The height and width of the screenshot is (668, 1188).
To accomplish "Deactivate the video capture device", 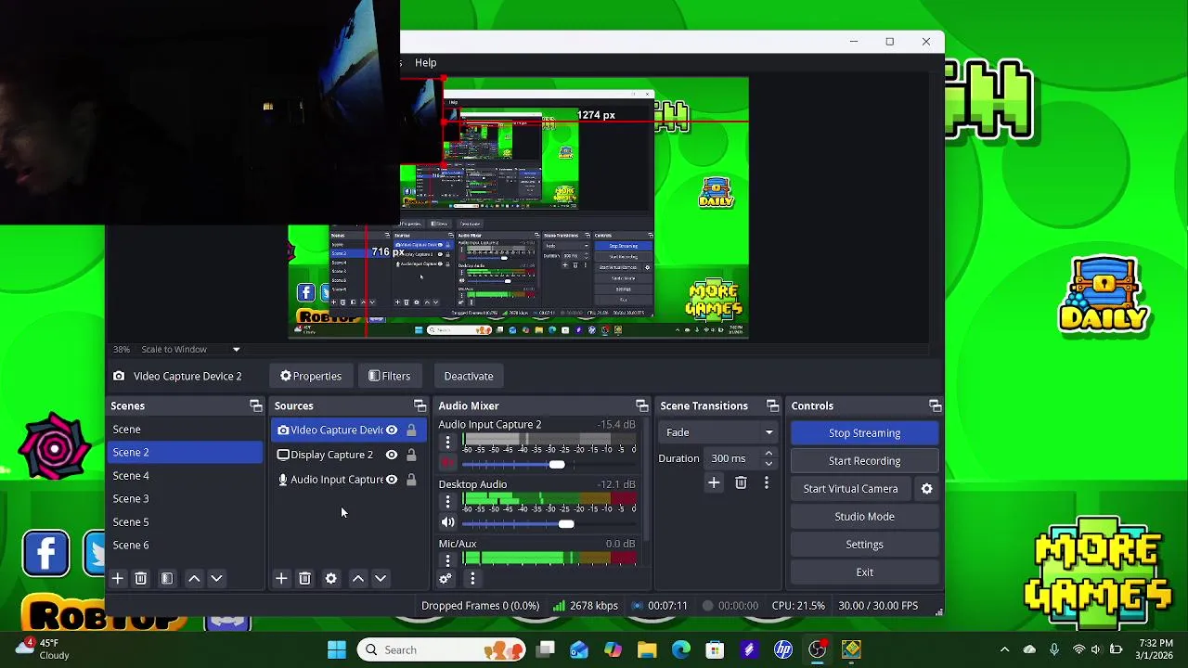I will [x=469, y=376].
